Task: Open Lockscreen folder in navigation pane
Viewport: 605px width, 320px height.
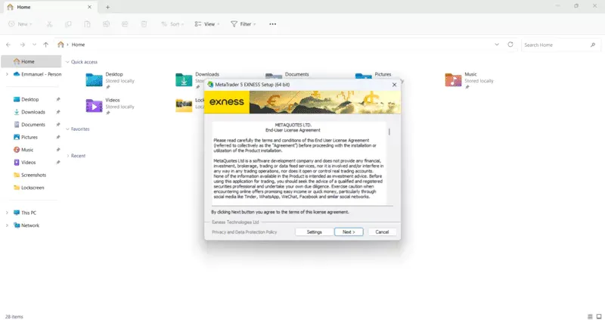Action: [29, 188]
